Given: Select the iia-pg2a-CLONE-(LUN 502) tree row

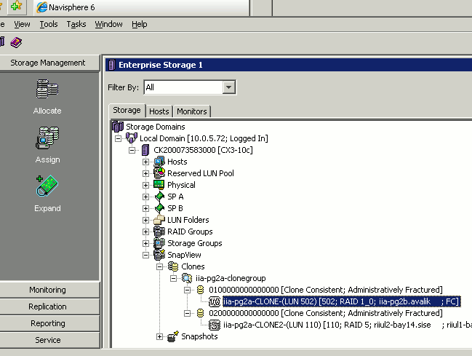Looking at the screenshot, I should 342,301.
